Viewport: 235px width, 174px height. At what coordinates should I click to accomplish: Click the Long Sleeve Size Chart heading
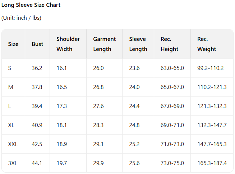(31, 5)
